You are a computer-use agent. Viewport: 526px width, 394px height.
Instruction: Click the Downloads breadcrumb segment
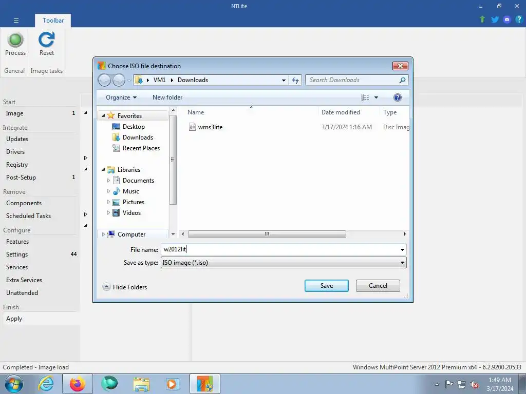click(193, 80)
